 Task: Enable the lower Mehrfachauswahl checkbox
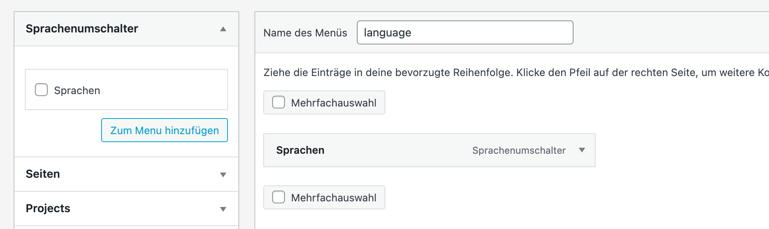coord(279,197)
